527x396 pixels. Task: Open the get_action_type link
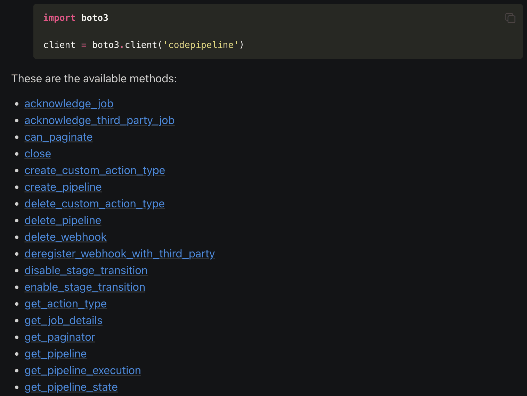65,304
